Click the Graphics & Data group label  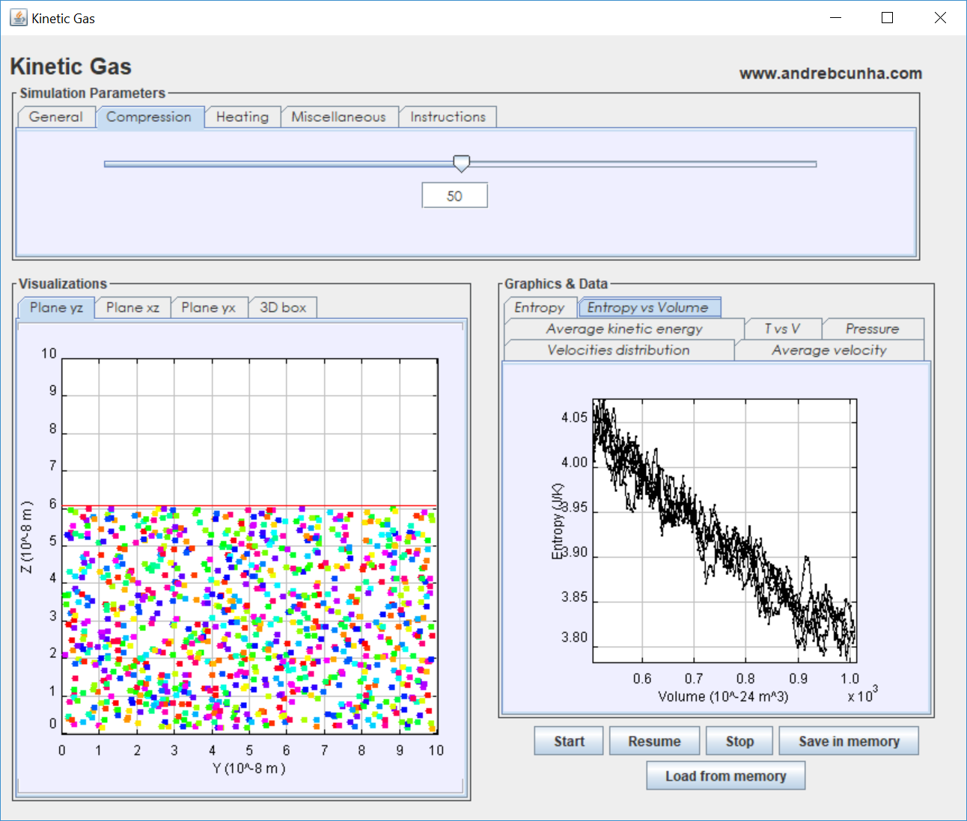click(x=556, y=284)
